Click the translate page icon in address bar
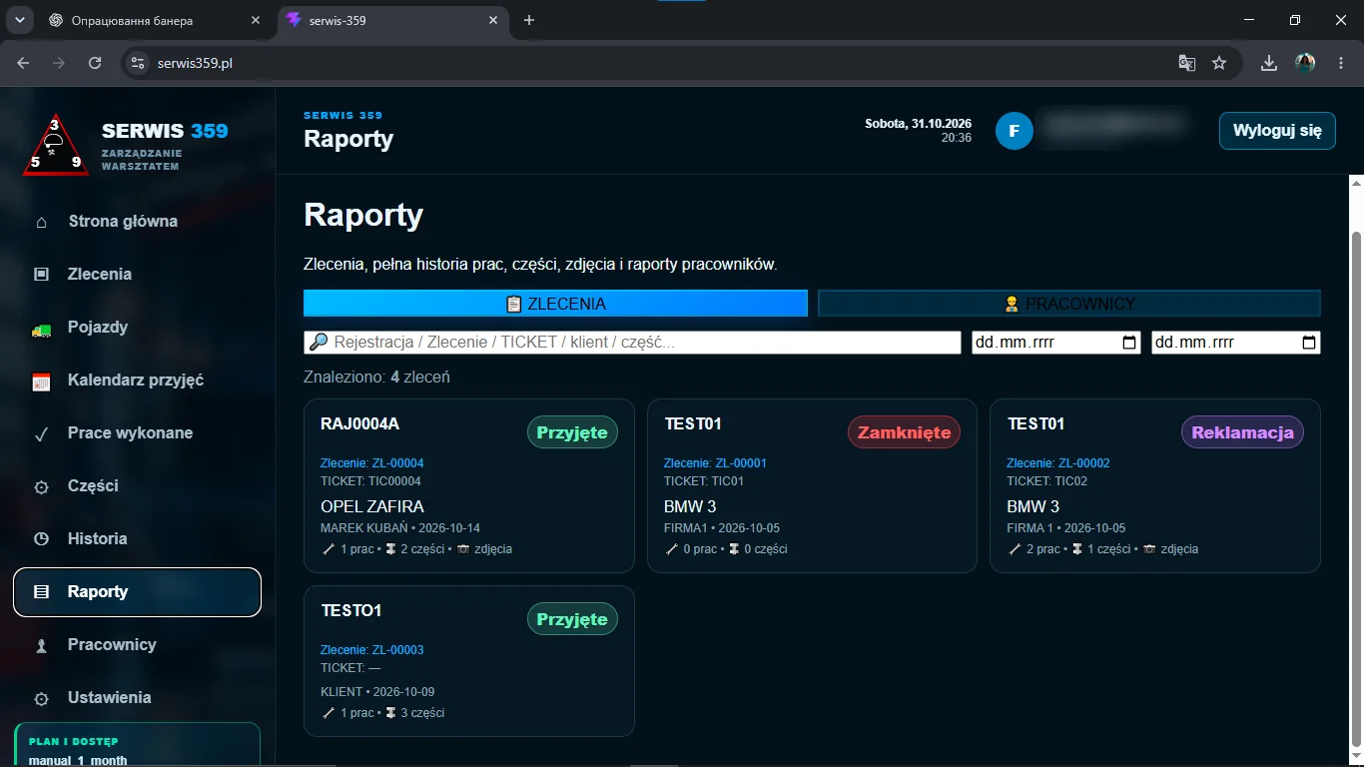The width and height of the screenshot is (1364, 767). click(x=1186, y=63)
